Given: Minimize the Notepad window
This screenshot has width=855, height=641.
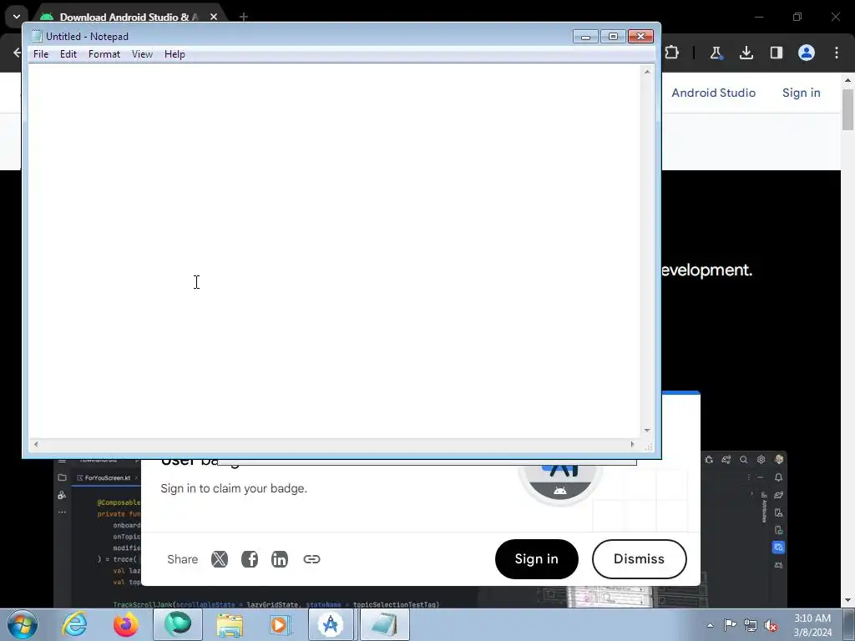Looking at the screenshot, I should coord(585,37).
